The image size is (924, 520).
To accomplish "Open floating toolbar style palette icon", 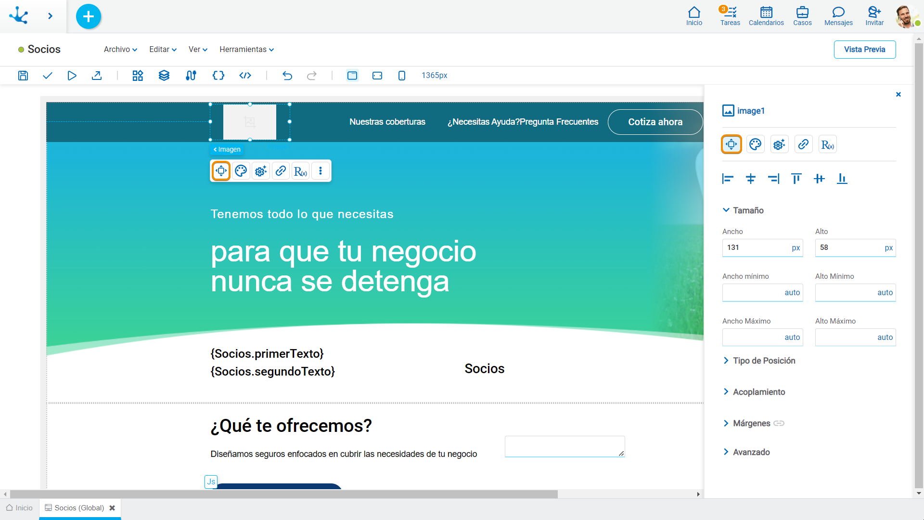I will [x=241, y=171].
